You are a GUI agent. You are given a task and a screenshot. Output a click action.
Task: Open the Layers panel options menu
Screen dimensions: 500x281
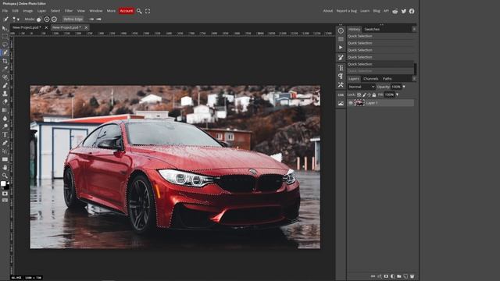414,78
